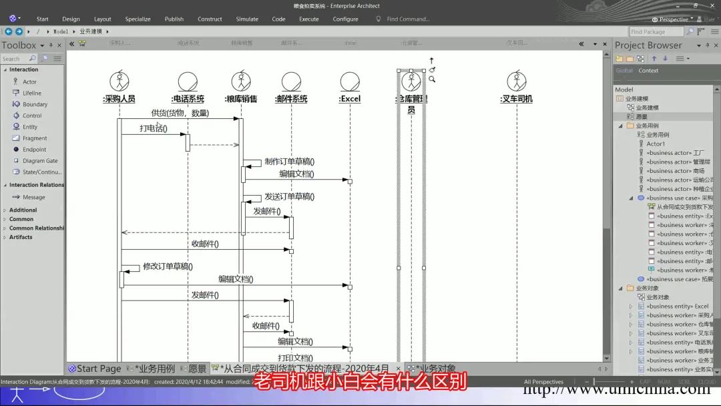Click the Model breadcrumb link
Image resolution: width=721 pixels, height=406 pixels.
pyautogui.click(x=60, y=31)
